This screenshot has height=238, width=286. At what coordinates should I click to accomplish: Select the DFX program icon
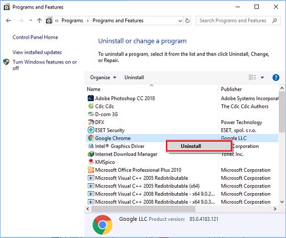[91, 122]
